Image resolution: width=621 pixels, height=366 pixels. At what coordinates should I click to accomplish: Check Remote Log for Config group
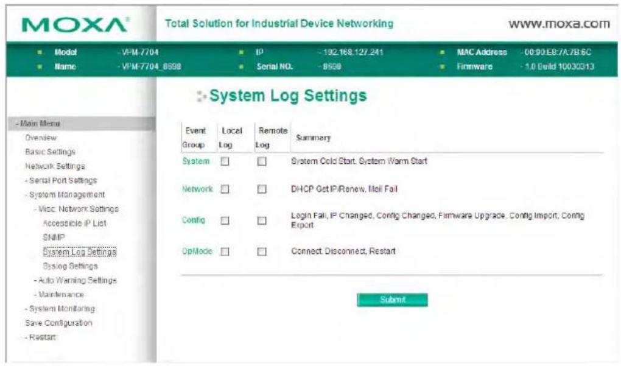tap(262, 220)
